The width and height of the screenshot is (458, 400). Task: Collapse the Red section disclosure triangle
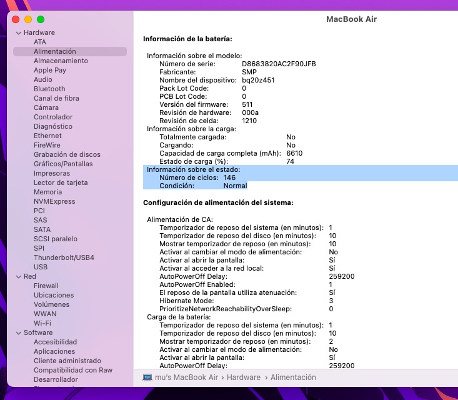pos(19,276)
